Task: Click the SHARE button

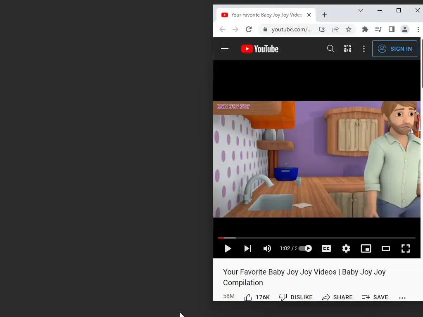Action: click(337, 297)
